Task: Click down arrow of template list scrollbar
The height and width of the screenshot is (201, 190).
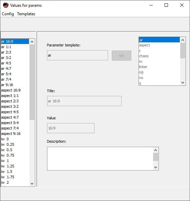Action: pos(183,83)
